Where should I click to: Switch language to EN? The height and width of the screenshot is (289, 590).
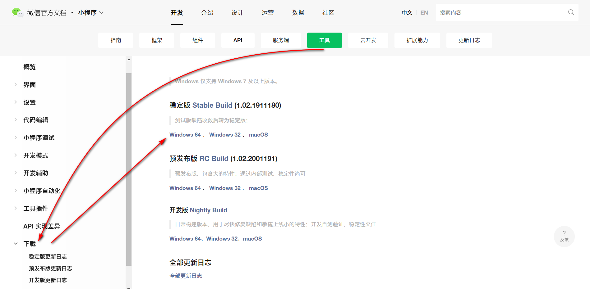click(x=424, y=13)
